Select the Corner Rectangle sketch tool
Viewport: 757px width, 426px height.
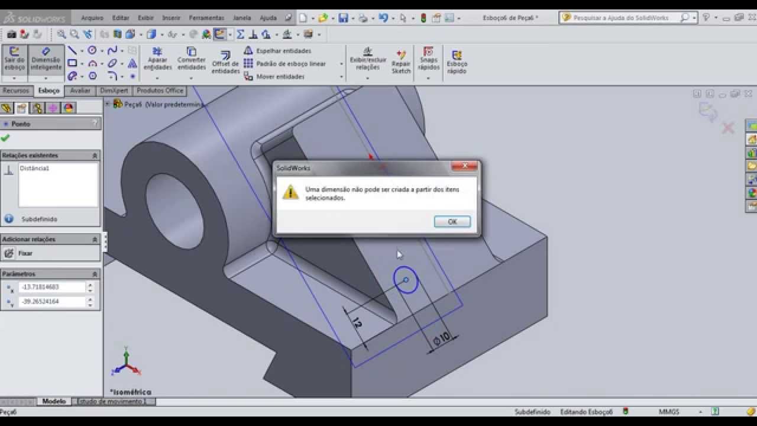tap(72, 63)
